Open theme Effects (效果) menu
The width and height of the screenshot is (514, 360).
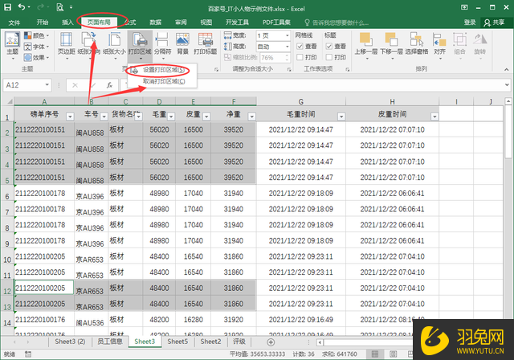pyautogui.click(x=36, y=58)
